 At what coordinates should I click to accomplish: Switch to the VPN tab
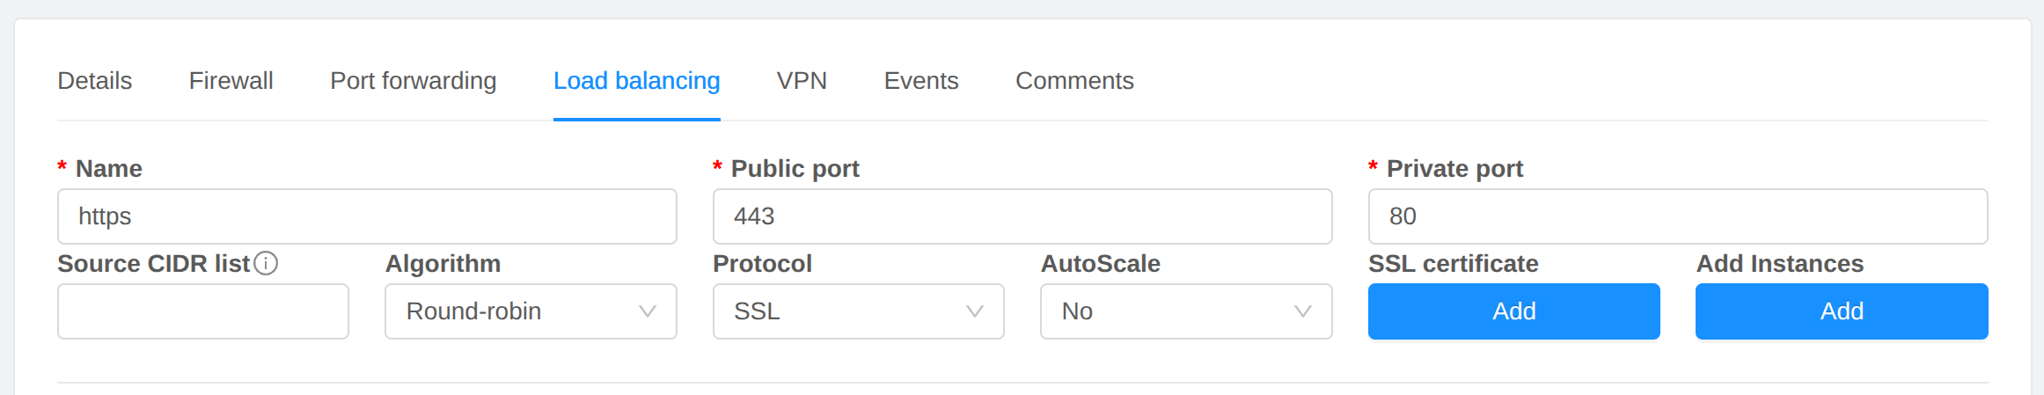point(802,81)
